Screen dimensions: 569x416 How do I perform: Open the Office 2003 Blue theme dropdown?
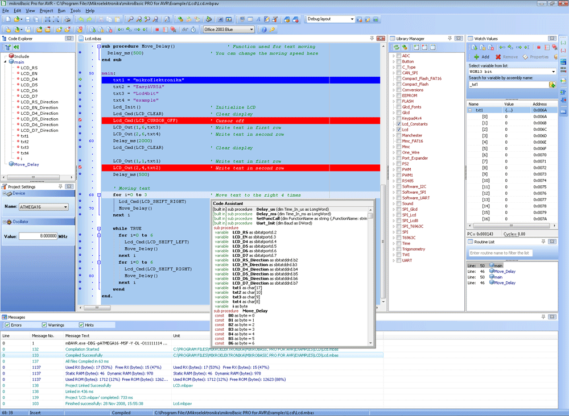pyautogui.click(x=251, y=30)
